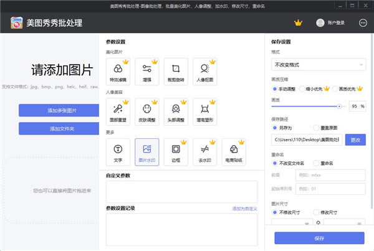Select 不修改尺寸 keep size option
The image size is (374, 251).
(286, 212)
